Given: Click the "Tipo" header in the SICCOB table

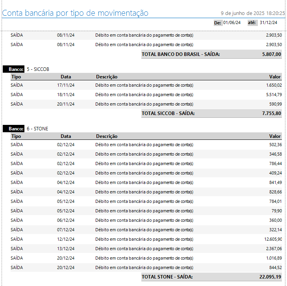Looking at the screenshot, I should (x=16, y=77).
